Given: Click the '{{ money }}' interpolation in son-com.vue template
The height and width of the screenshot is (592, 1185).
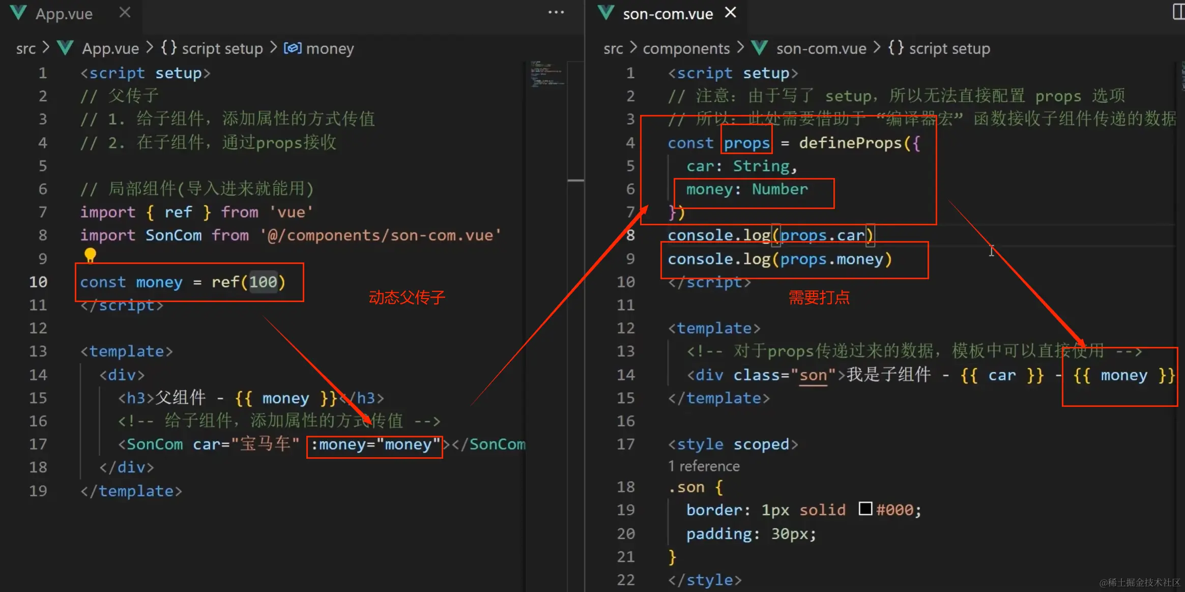Looking at the screenshot, I should point(1123,375).
